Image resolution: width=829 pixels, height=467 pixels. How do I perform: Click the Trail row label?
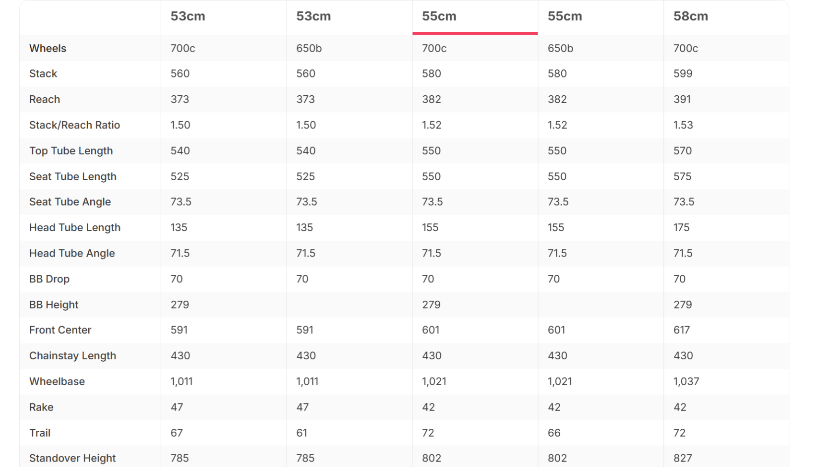point(40,433)
